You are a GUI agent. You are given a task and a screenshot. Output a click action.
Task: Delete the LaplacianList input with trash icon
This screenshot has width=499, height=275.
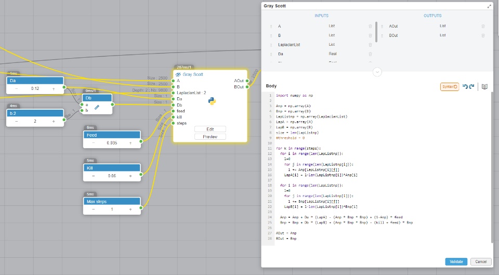(370, 45)
